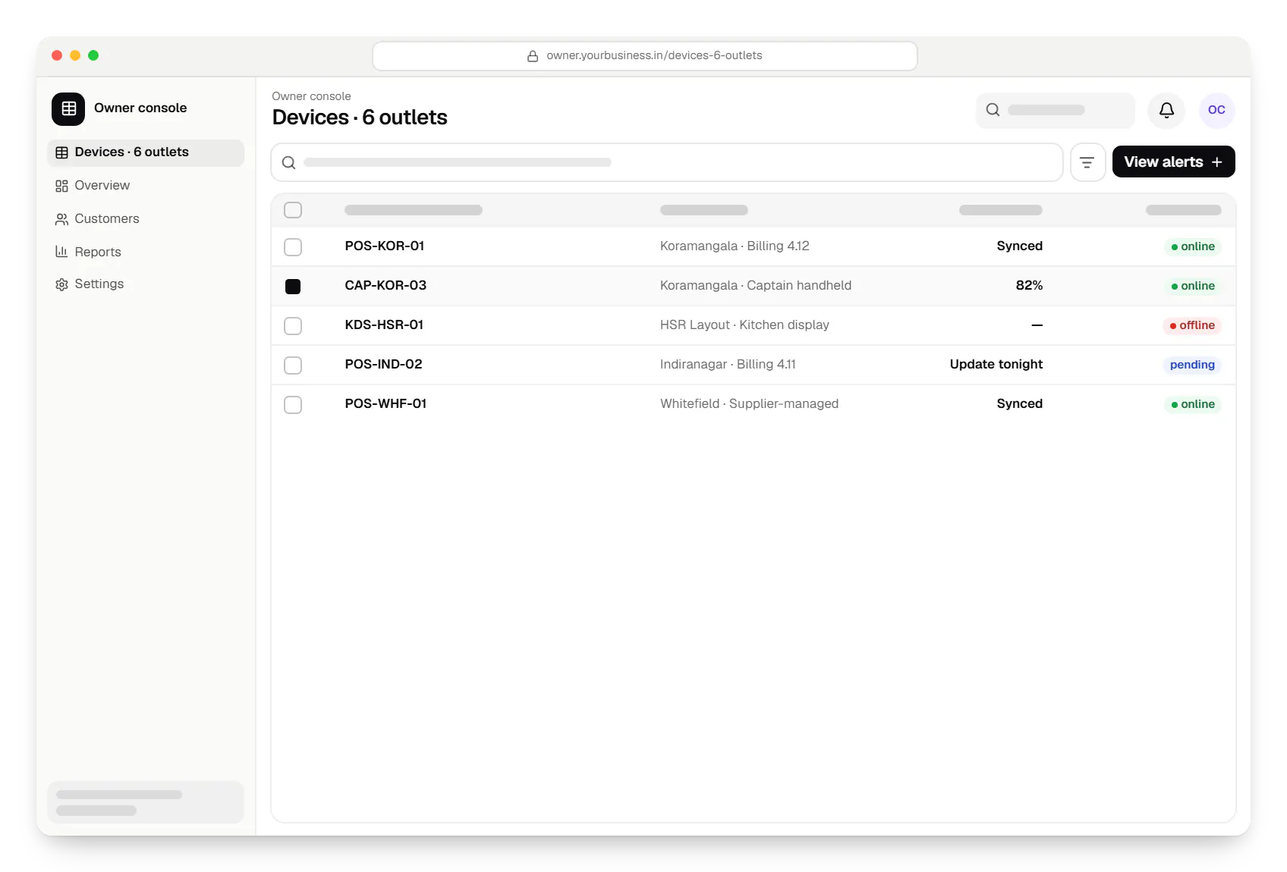The image size is (1287, 872).
Task: Click the CAP-KOR-03 device name
Action: coord(385,286)
